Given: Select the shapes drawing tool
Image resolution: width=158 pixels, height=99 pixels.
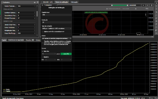Looking at the screenshot, I should click(156, 21).
